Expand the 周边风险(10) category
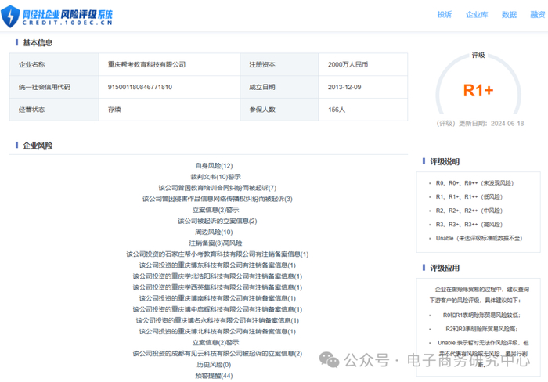 click(x=215, y=232)
